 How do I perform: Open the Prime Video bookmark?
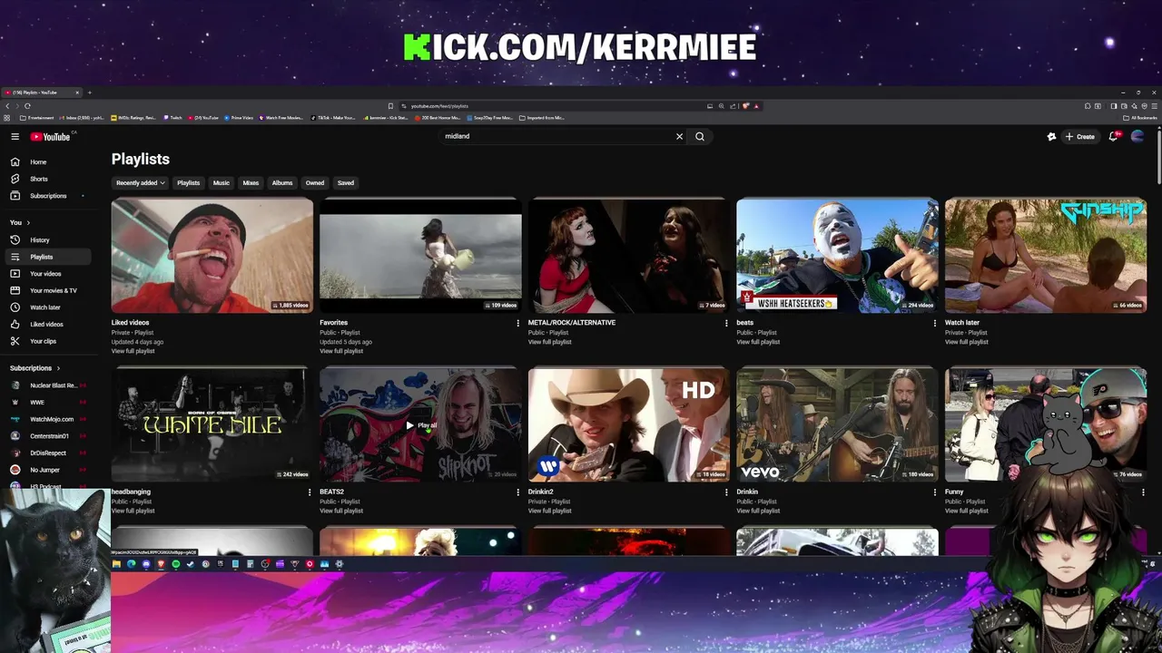pos(239,118)
